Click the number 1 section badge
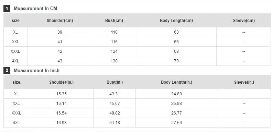 coord(7,9)
